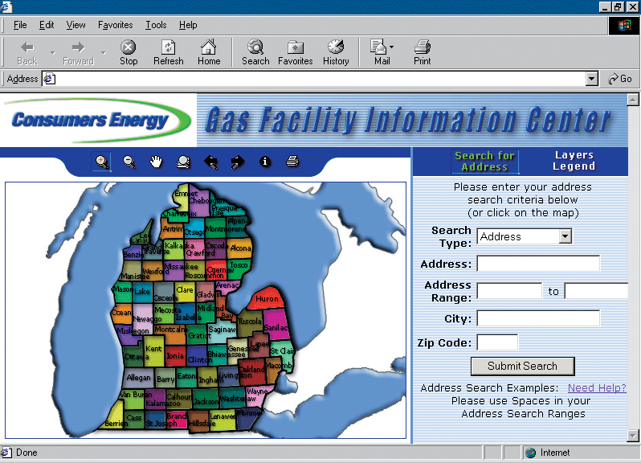Expand the Mail button dropdown arrow
This screenshot has width=641, height=463.
[x=392, y=47]
